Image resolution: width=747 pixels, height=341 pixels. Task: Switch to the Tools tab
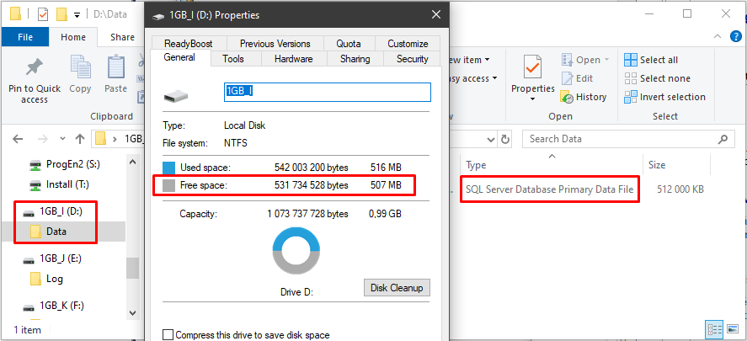pyautogui.click(x=233, y=59)
